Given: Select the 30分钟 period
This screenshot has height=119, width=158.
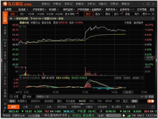Looking at the screenshot, I should [50, 14].
